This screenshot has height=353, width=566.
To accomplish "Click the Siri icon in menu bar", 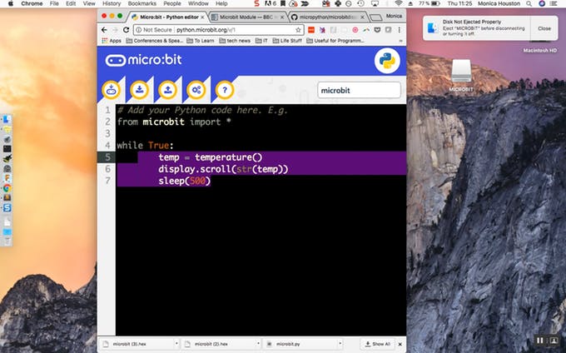I will coord(542,3).
